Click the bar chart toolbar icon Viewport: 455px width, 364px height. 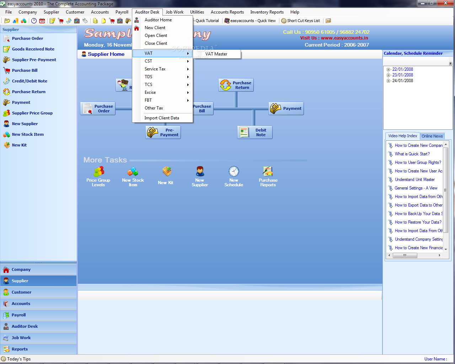click(16, 21)
